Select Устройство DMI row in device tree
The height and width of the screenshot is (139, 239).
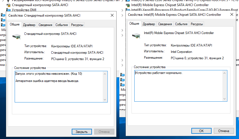tap(24, 10)
